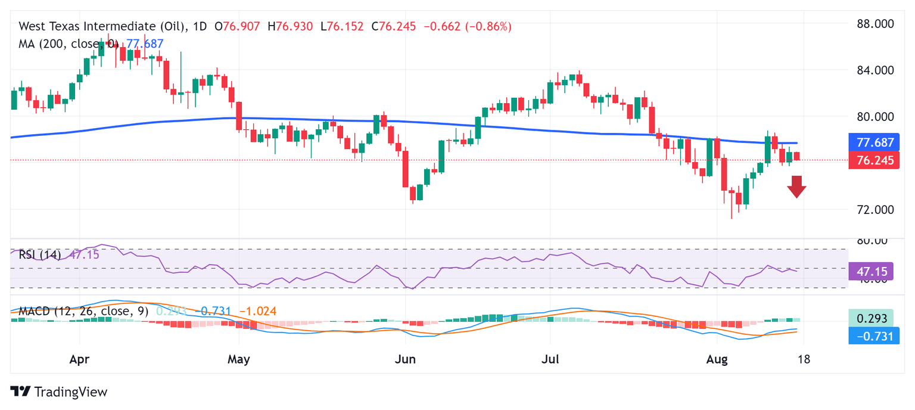The image size is (915, 410).
Task: Open the MACD (12, 26, close, 9) legend
Action: [83, 311]
